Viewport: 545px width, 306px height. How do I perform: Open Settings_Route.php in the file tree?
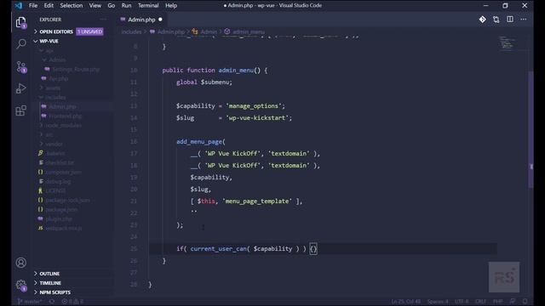point(76,70)
